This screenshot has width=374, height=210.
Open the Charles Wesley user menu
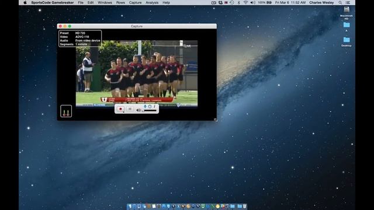pos(321,2)
